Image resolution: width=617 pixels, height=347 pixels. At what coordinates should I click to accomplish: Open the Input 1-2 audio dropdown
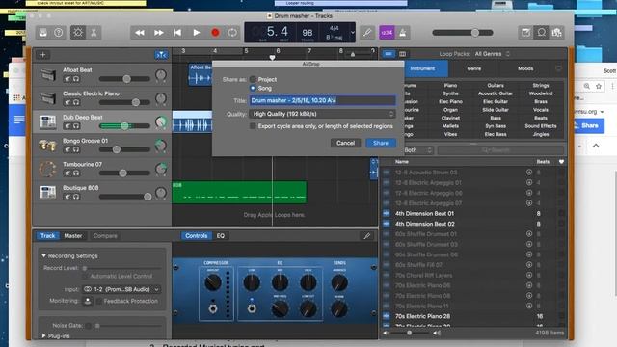coord(121,289)
